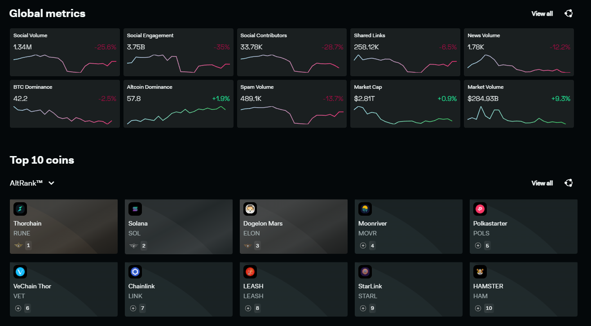Click the POLS ticker symbol

coord(481,233)
